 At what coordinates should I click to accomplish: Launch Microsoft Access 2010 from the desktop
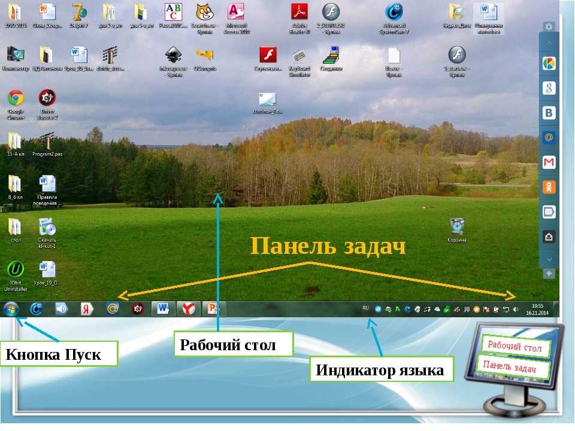pyautogui.click(x=236, y=13)
